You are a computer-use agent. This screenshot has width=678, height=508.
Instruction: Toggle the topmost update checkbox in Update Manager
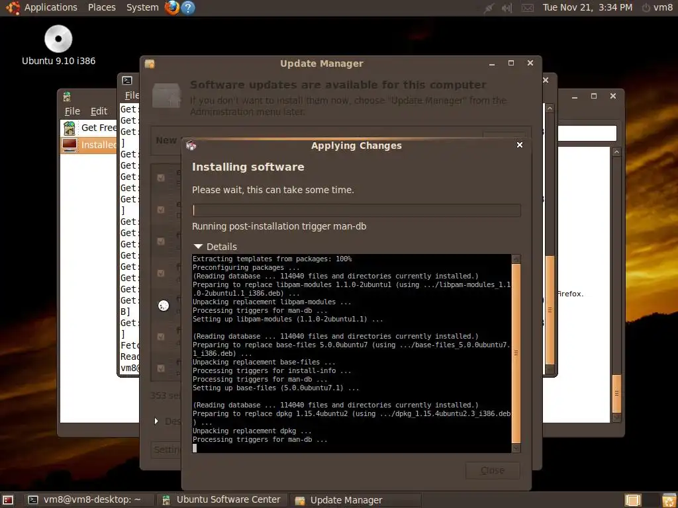(161, 178)
